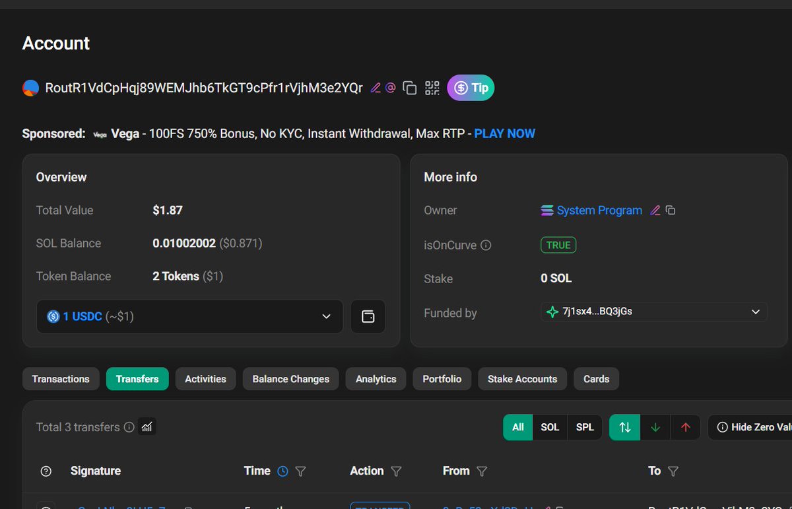Screen dimensions: 792x509
Task: Open the Balance Changes tab
Action: 290,379
